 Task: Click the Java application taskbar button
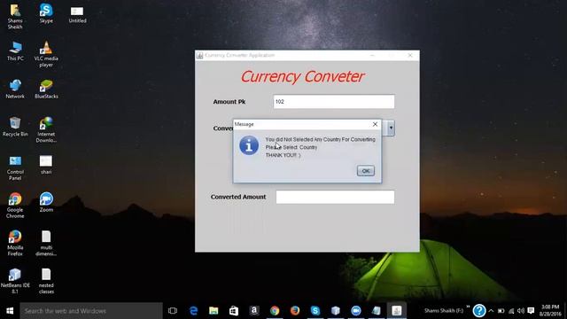[x=397, y=311]
